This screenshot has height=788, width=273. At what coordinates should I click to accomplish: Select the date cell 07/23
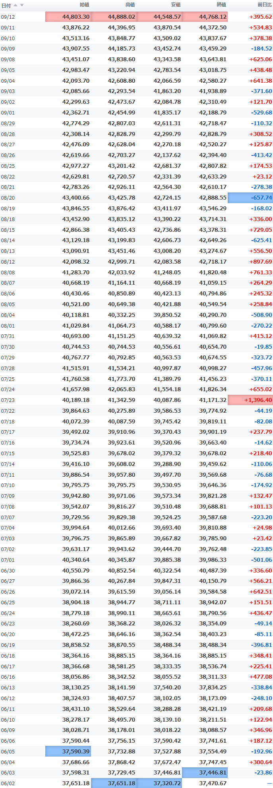point(8,400)
